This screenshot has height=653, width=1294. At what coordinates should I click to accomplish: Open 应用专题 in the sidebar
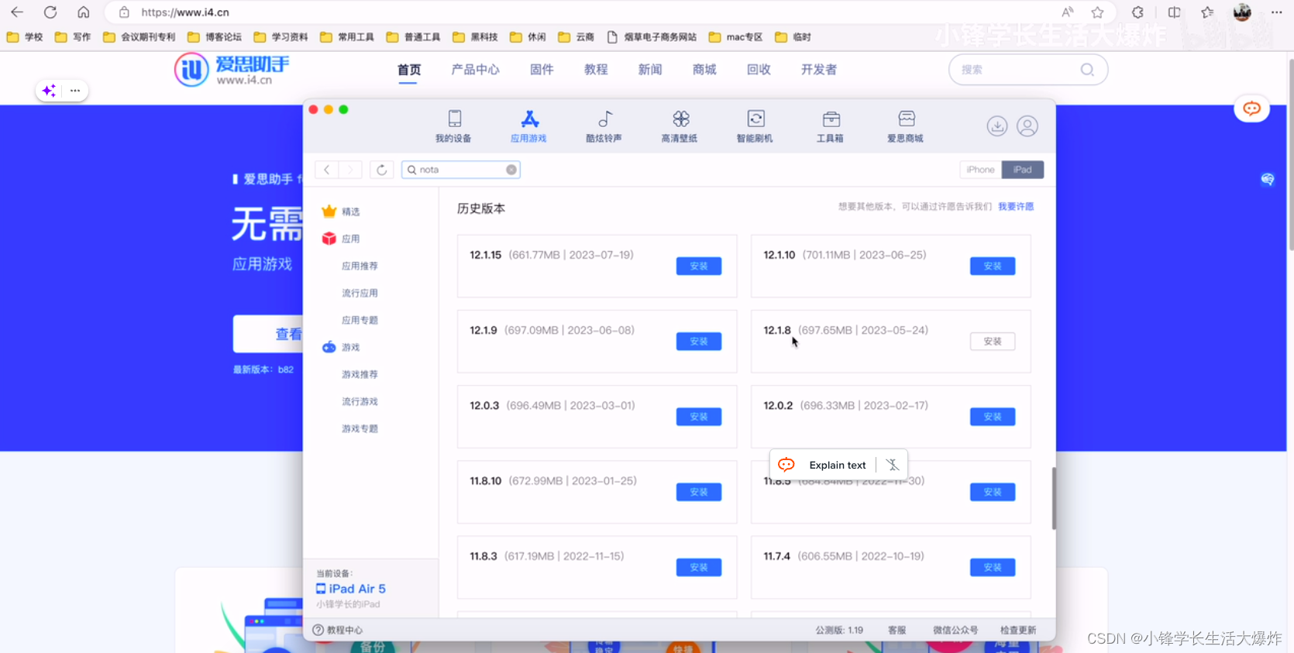click(x=360, y=320)
